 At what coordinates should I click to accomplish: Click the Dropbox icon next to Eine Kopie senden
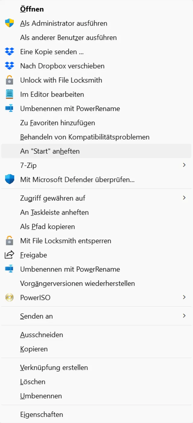pos(10,52)
